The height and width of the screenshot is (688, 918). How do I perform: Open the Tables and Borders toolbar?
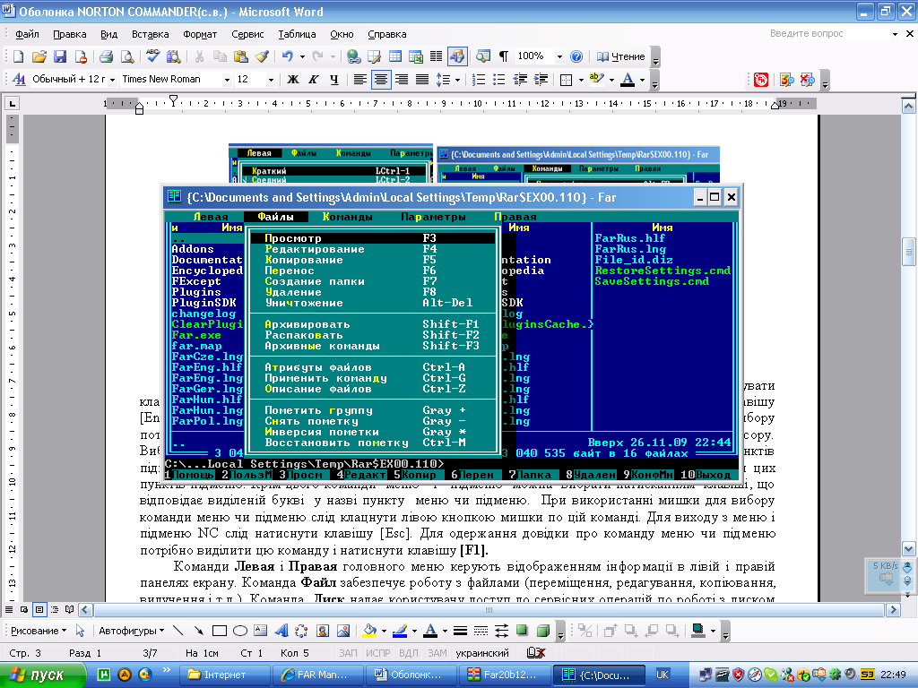pyautogui.click(x=374, y=56)
